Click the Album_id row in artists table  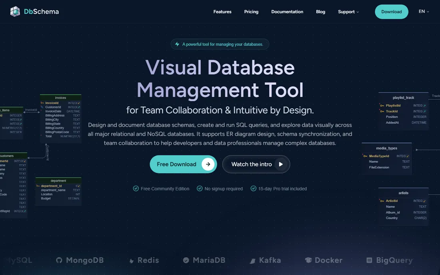point(404,212)
